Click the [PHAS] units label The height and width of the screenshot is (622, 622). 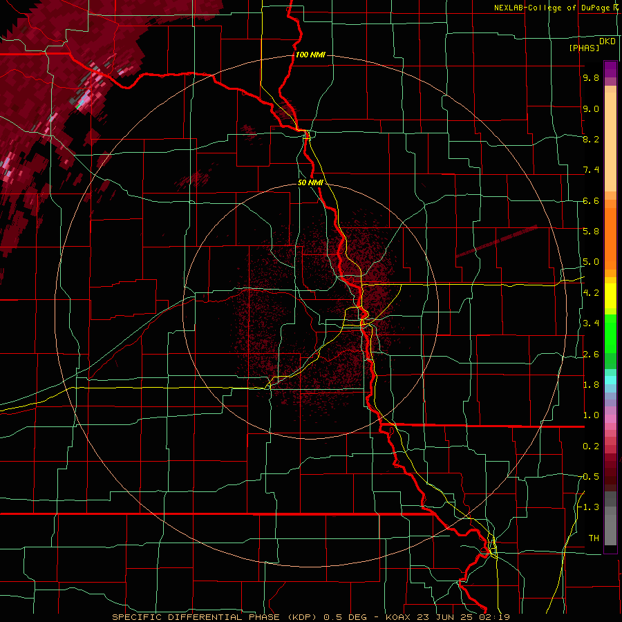(584, 48)
